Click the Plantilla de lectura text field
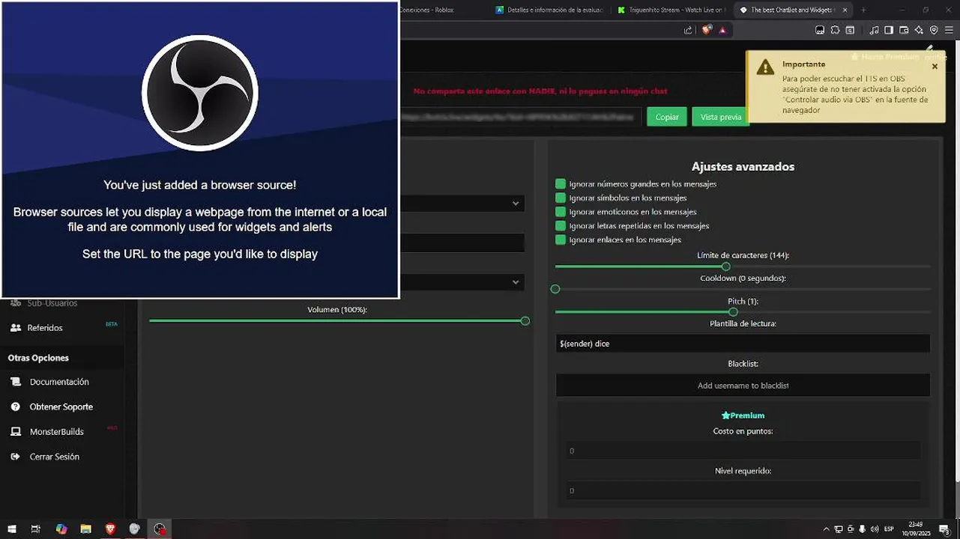 pos(743,344)
